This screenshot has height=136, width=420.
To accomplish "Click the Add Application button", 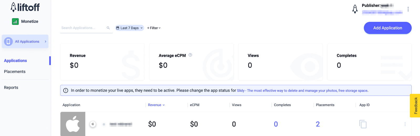I will point(387,28).
